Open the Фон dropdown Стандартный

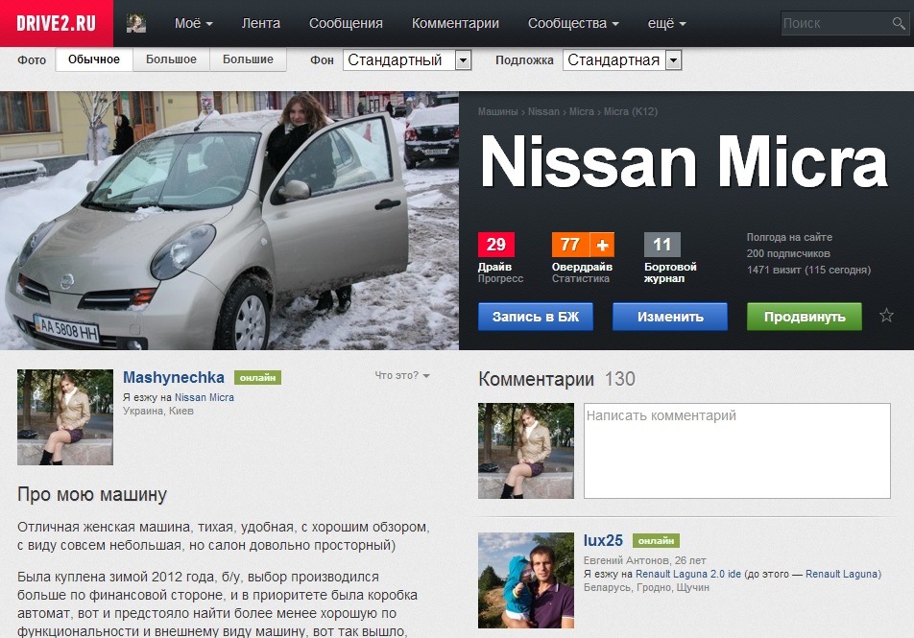(407, 60)
